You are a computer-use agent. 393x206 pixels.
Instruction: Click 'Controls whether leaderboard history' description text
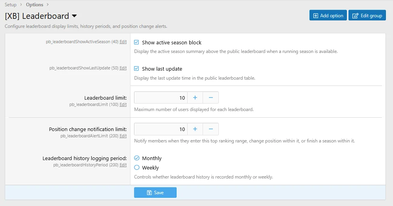tap(203, 177)
